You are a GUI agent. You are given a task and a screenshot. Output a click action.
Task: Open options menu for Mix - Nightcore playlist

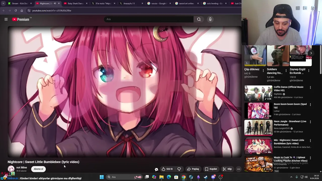tap(310, 141)
